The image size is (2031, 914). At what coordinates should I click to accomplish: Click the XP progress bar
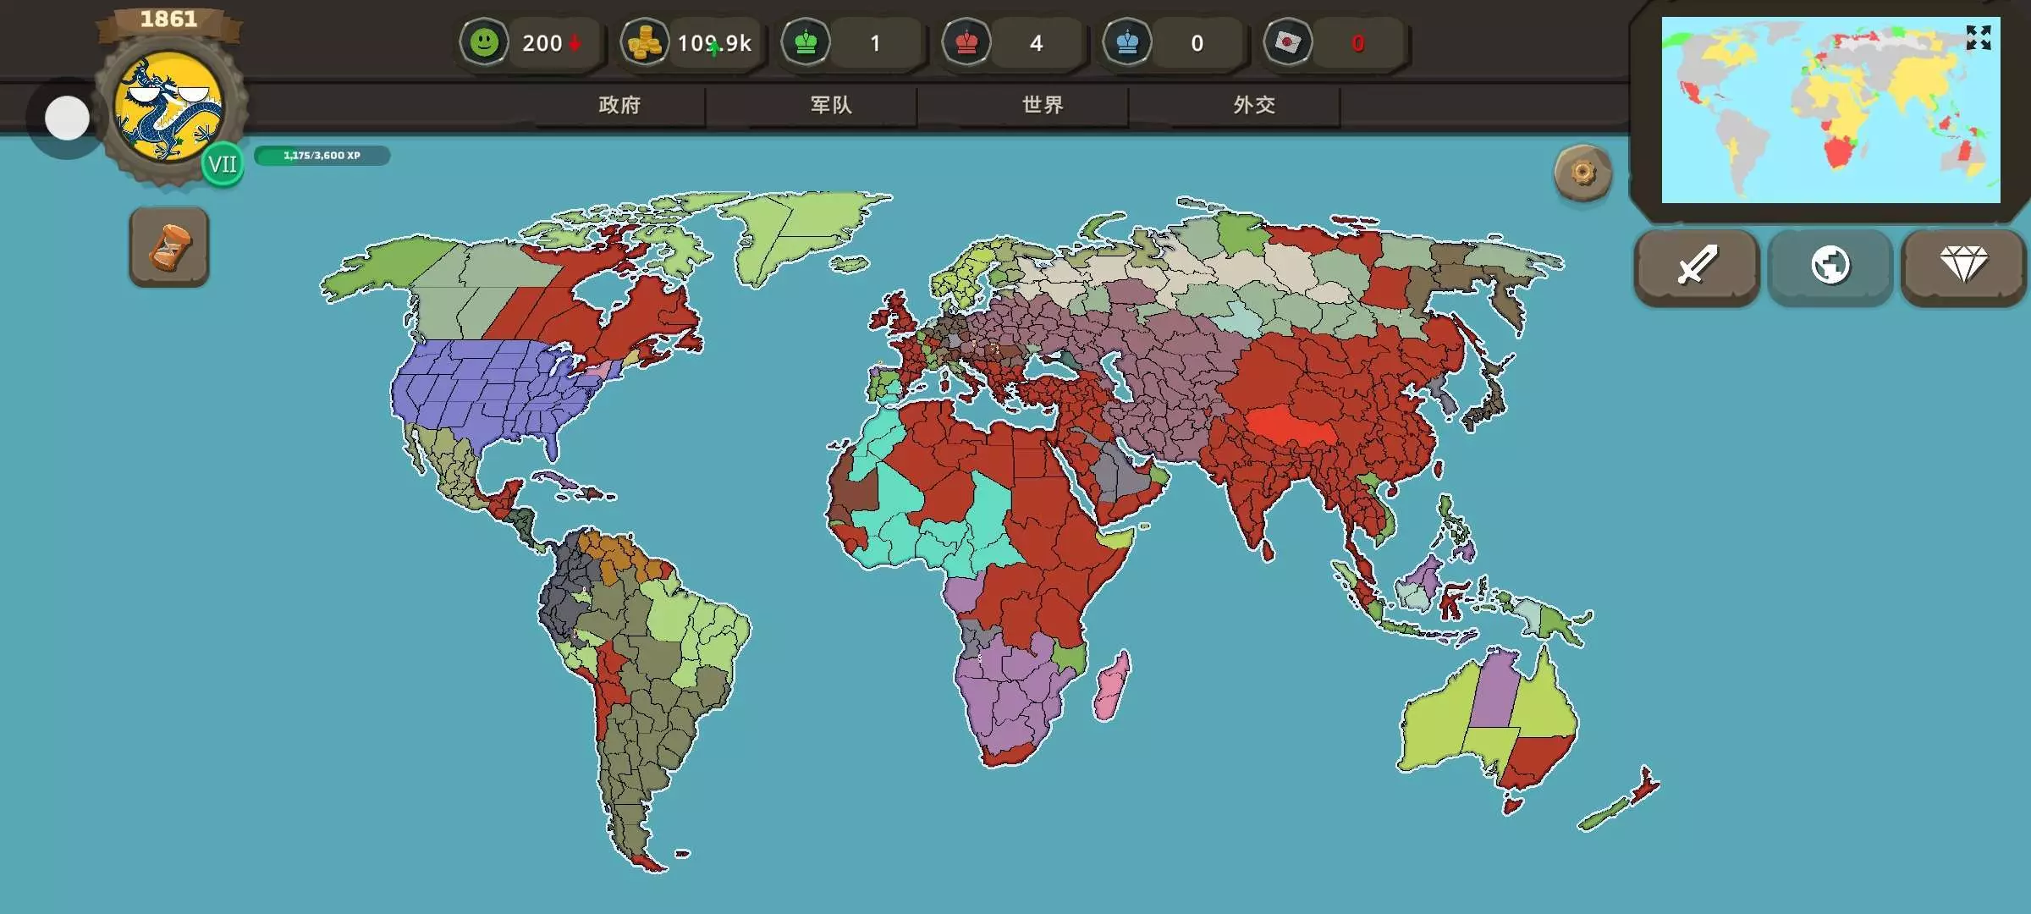[x=322, y=156]
